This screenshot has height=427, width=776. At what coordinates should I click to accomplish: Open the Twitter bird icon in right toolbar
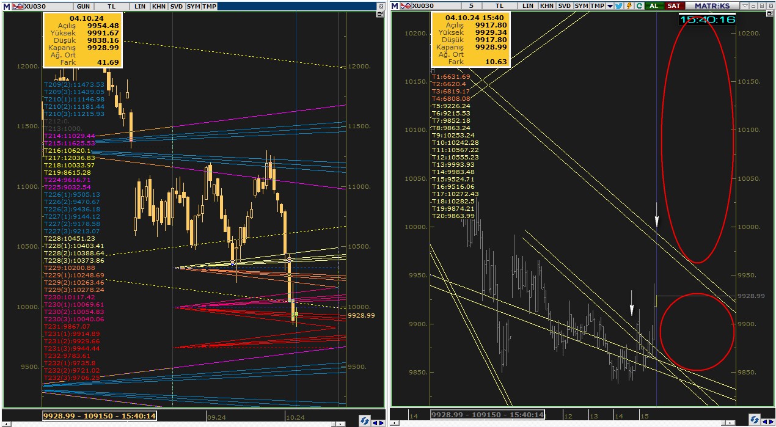coord(618,5)
